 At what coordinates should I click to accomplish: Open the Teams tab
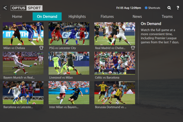[x=167, y=17]
